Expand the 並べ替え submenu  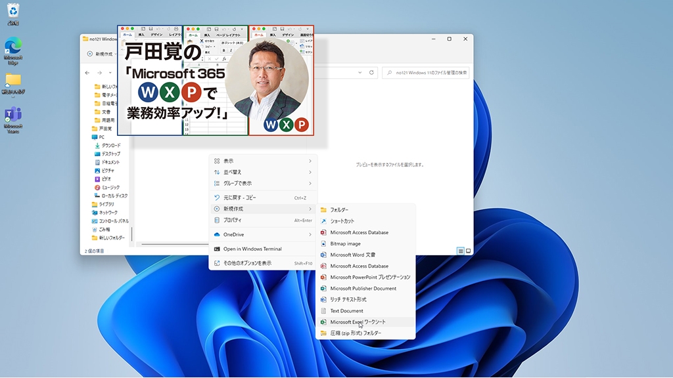(263, 173)
